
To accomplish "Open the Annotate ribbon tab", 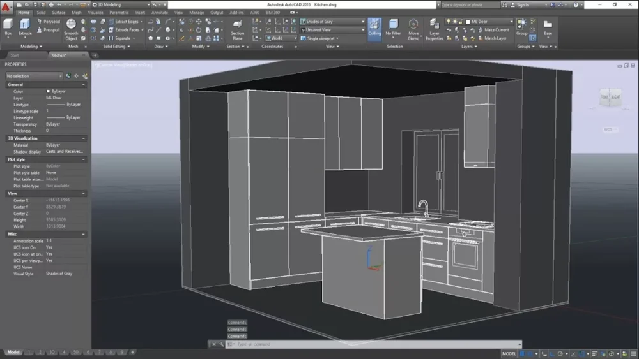I will (x=159, y=12).
